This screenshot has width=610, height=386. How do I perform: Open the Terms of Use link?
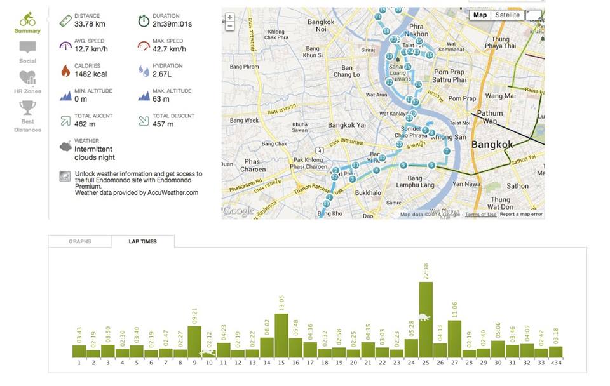click(x=480, y=215)
